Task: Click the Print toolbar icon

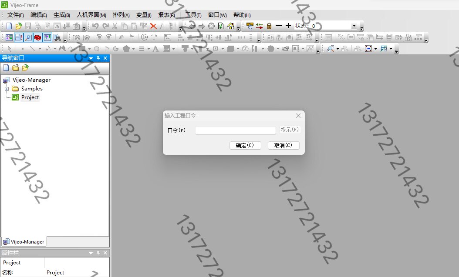Action: point(37,26)
